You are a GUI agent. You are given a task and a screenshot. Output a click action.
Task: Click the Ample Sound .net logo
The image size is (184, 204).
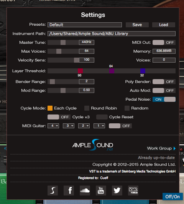(x=93, y=145)
